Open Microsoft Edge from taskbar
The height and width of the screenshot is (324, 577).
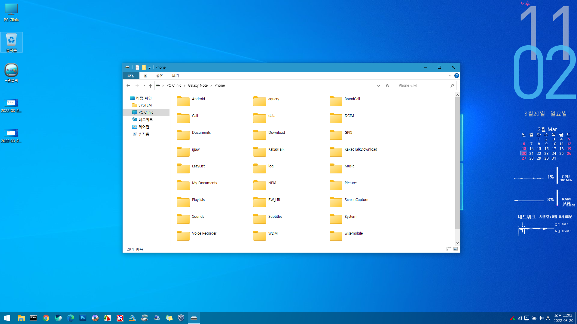point(71,318)
